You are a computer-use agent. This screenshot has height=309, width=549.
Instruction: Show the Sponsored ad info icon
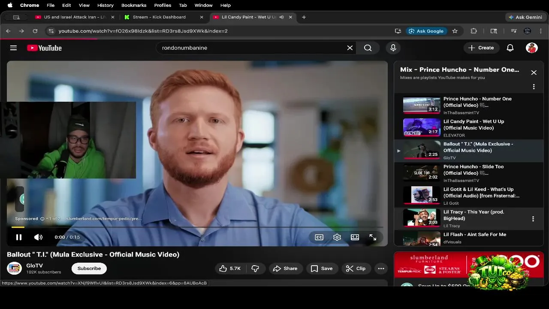(x=42, y=219)
